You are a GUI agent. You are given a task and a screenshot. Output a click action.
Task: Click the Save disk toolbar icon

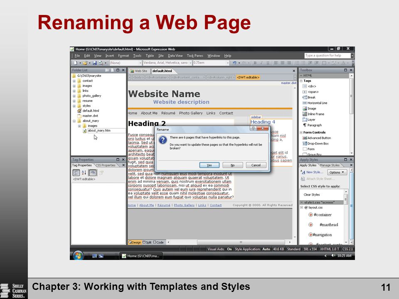pyautogui.click(x=95, y=63)
